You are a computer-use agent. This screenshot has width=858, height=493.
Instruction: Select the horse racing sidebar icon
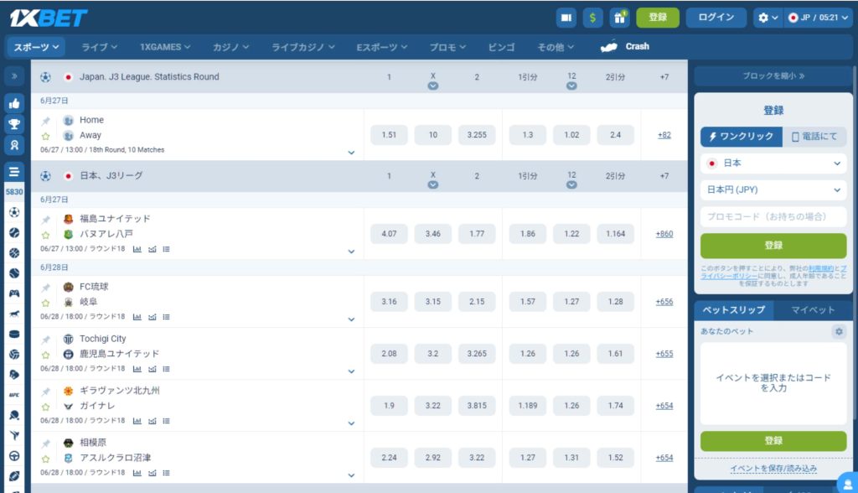14,314
